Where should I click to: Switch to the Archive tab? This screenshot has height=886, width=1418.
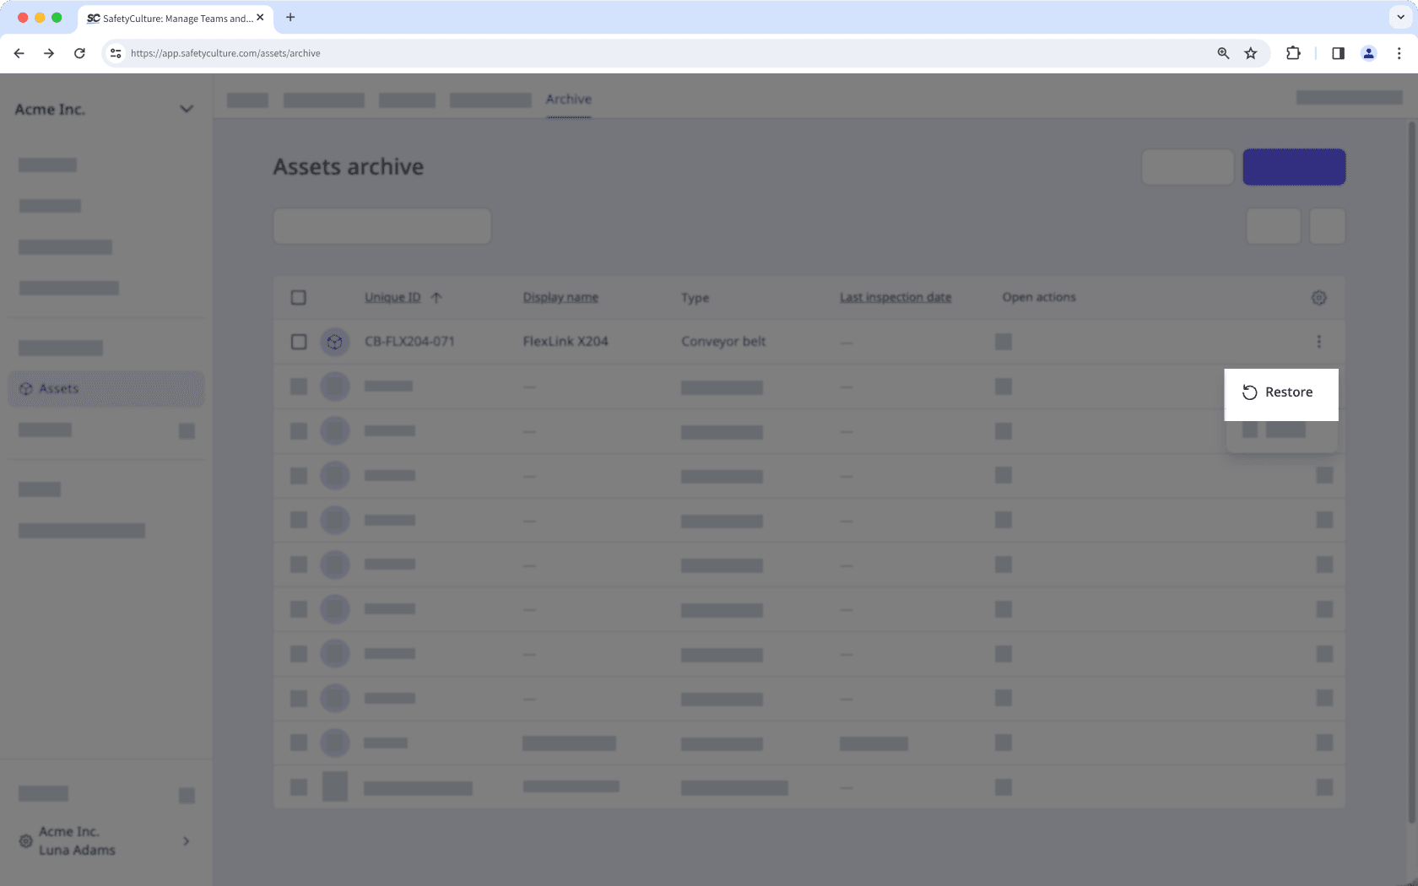pyautogui.click(x=568, y=99)
